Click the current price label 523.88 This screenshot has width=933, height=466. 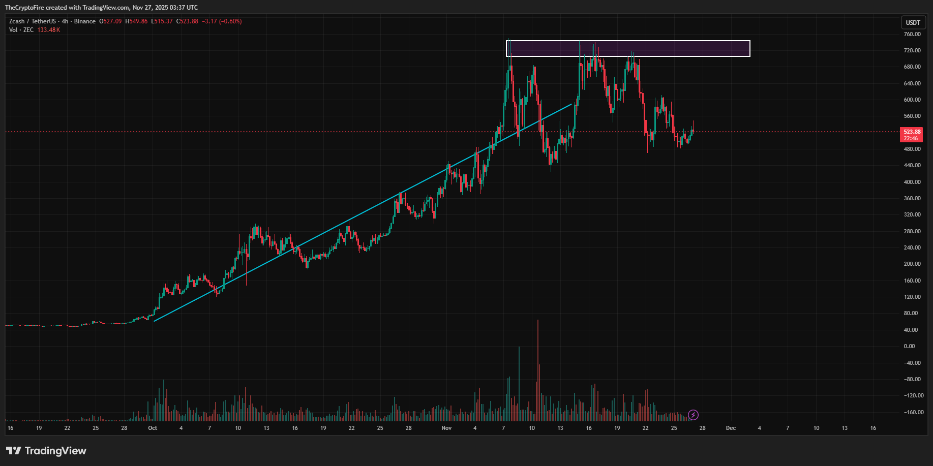(x=913, y=131)
